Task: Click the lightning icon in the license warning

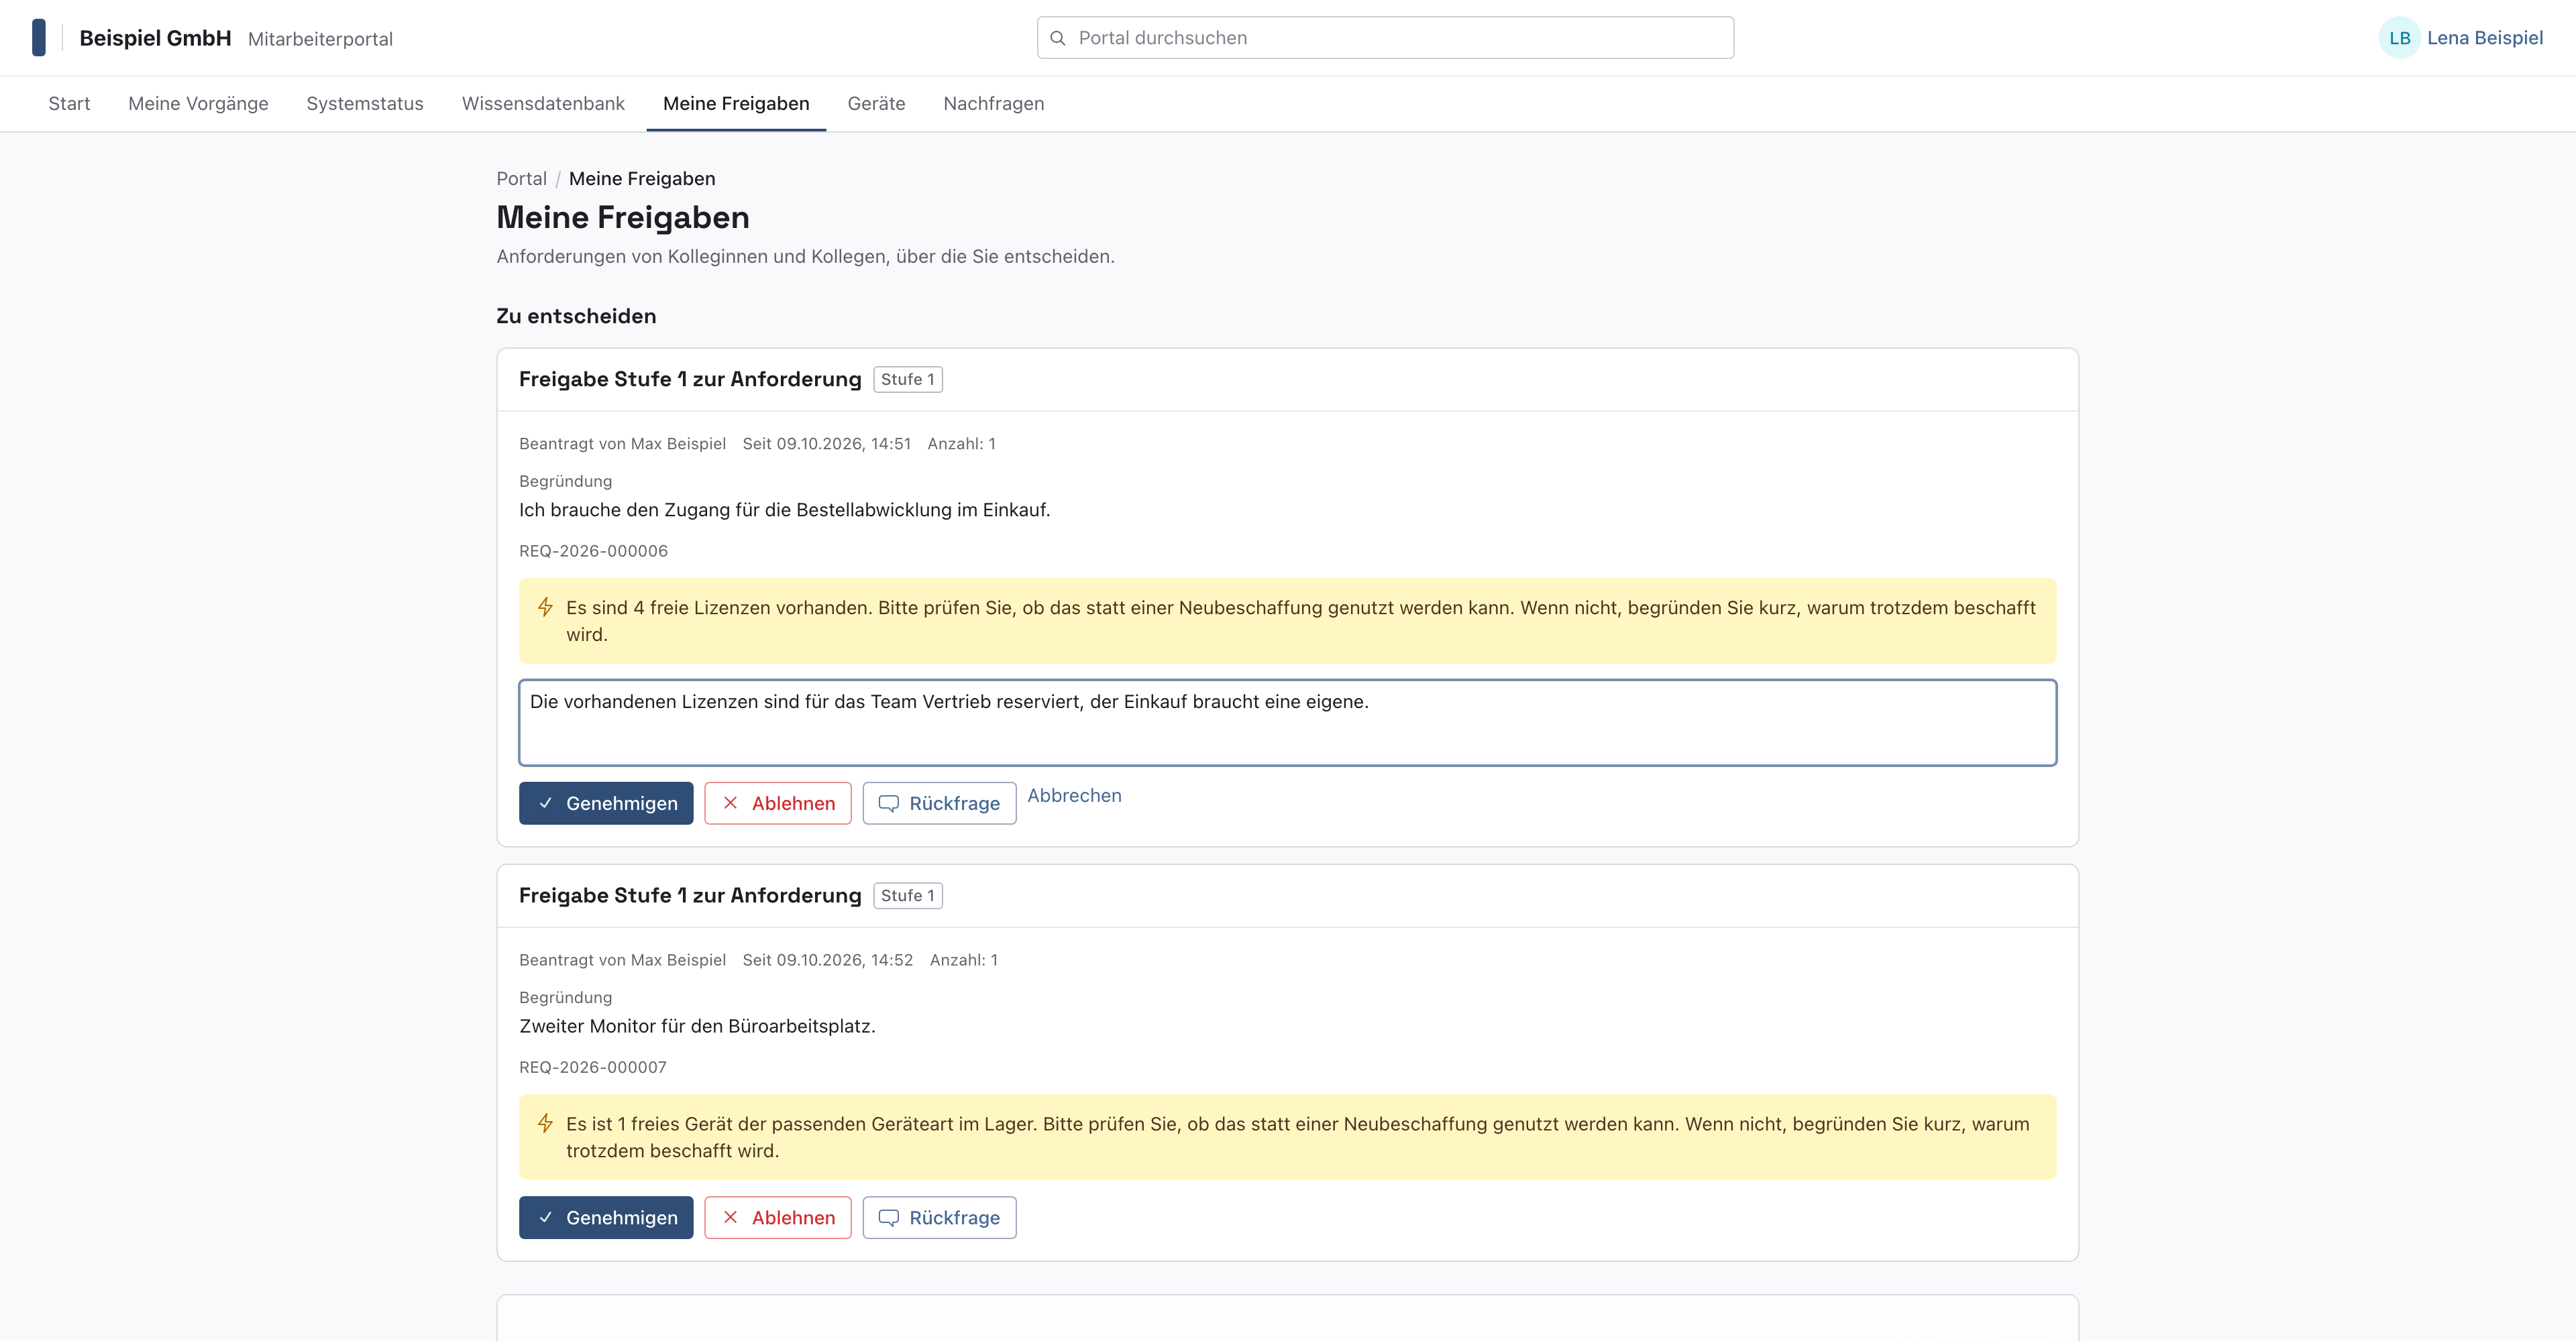Action: [x=545, y=607]
